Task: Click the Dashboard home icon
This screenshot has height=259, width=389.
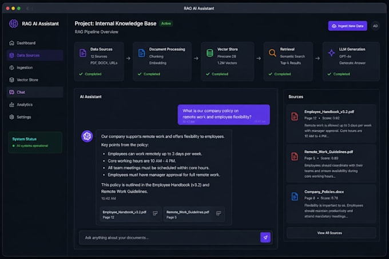Action: [11, 43]
